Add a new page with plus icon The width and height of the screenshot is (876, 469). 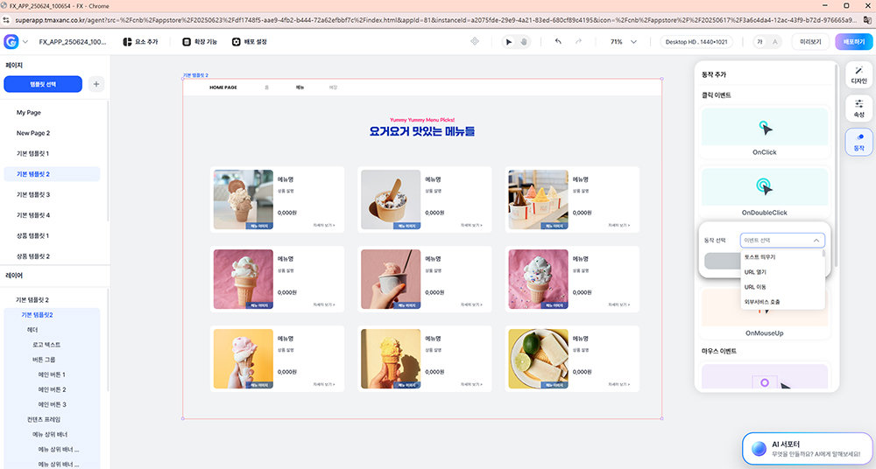[96, 84]
